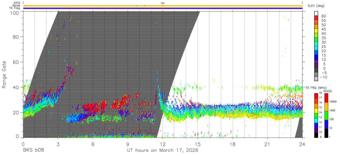340x156 pixels.
Task: Click UT hours axis tick 15
Action: 198,144
